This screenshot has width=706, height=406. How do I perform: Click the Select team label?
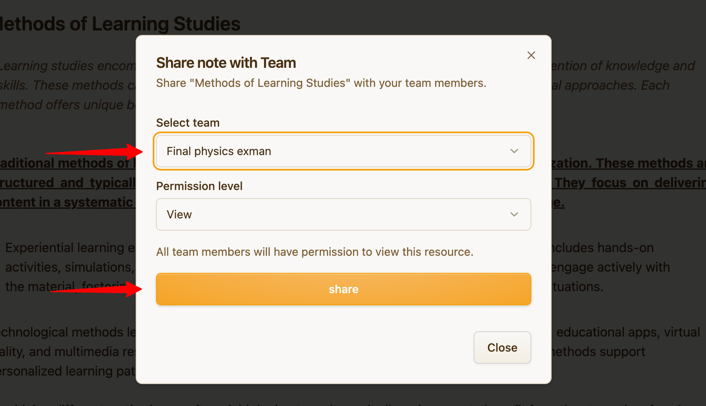click(188, 123)
